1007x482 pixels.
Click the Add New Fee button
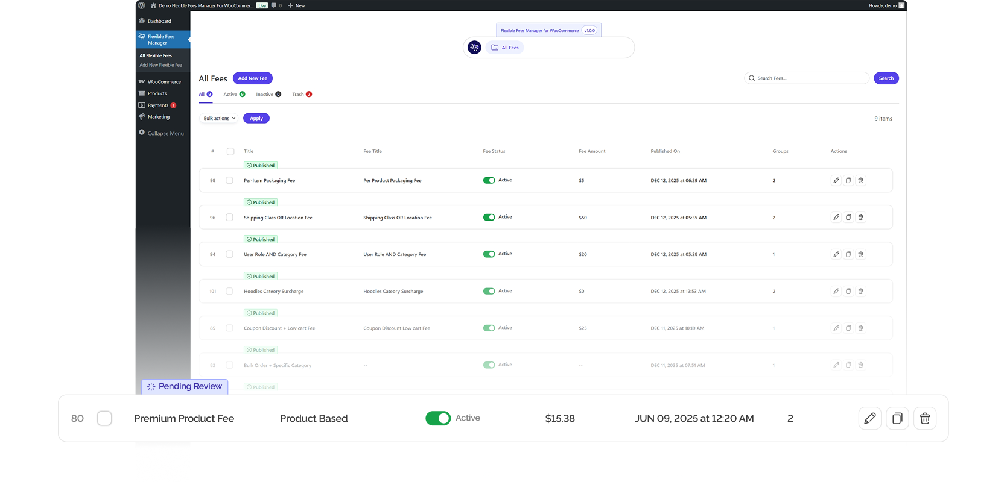(x=252, y=78)
